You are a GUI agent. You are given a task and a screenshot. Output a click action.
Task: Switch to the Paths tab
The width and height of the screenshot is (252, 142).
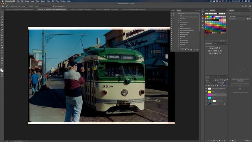[219, 77]
